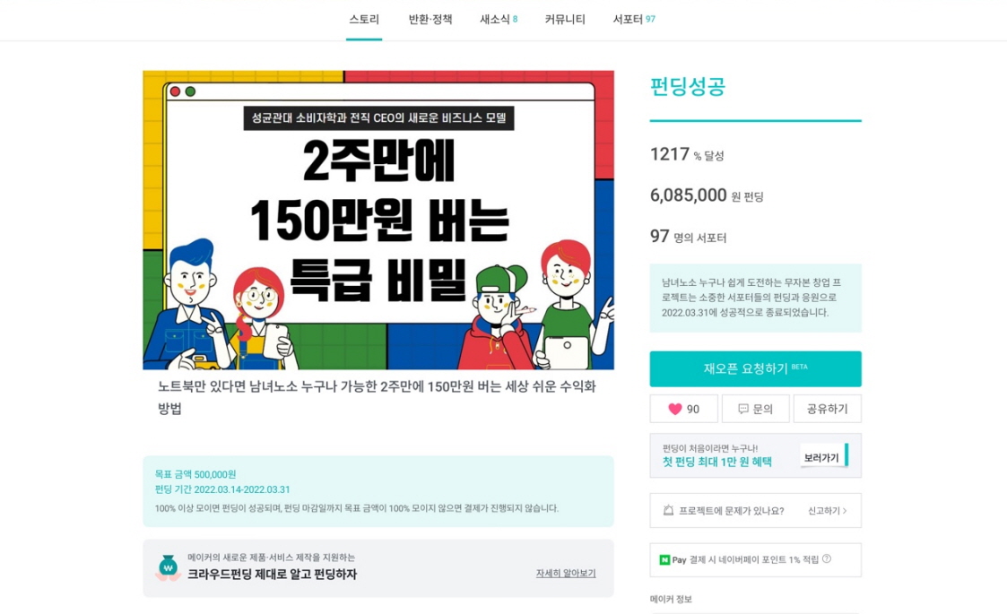
Task: View the 서포터 tab
Action: (x=634, y=20)
